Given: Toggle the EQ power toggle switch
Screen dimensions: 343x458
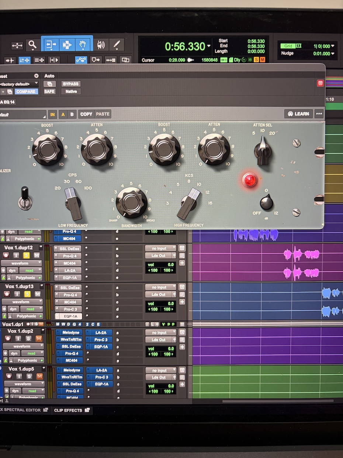Looking at the screenshot, I should click(25, 199).
